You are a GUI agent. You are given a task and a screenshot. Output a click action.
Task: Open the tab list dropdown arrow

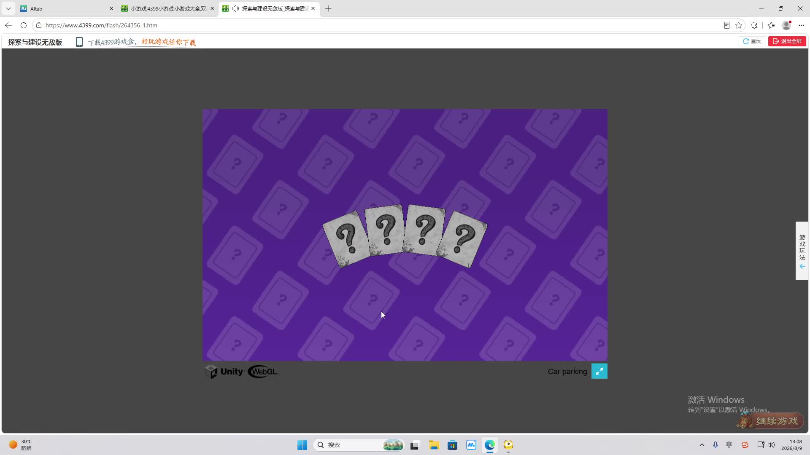click(x=8, y=8)
